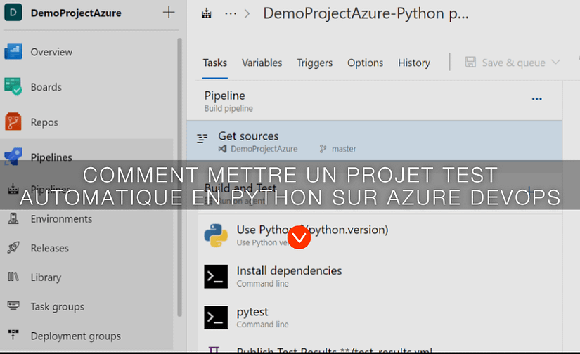The image size is (580, 354).
Task: Click the Releases rocket icon
Action: 13,247
